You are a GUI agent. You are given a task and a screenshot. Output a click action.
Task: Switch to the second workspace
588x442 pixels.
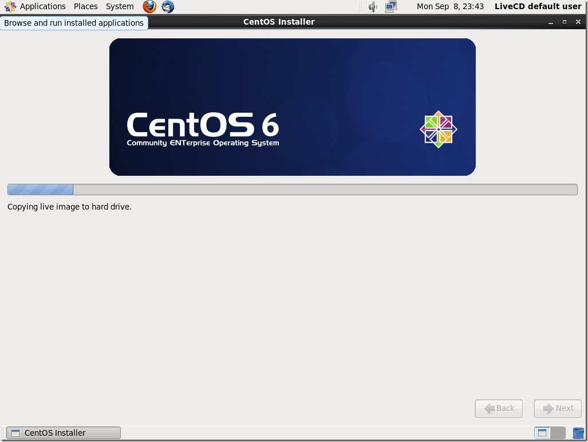click(558, 433)
